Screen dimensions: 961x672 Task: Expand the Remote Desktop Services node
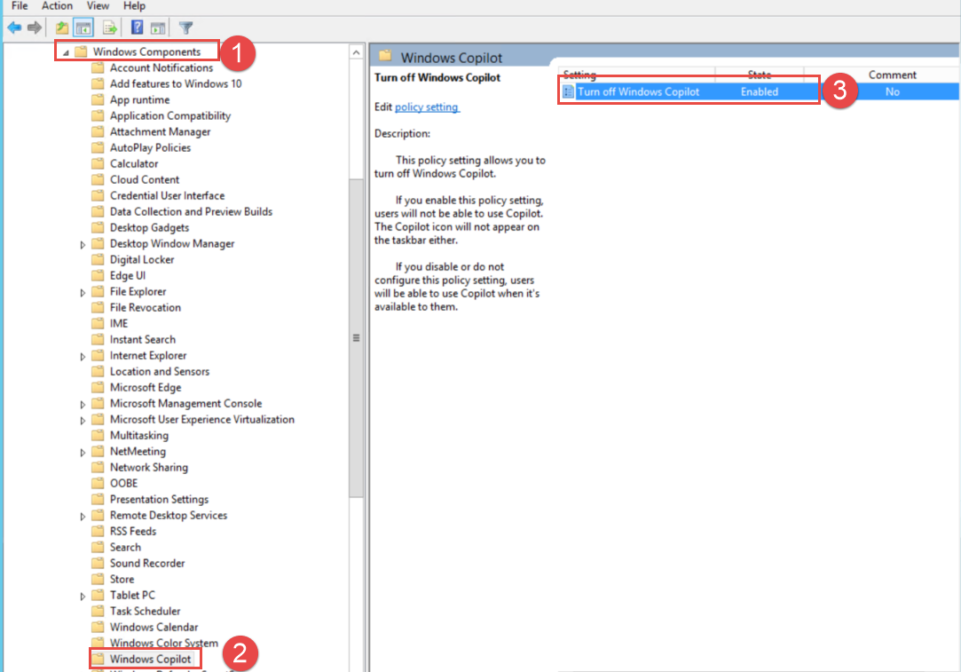(x=83, y=517)
